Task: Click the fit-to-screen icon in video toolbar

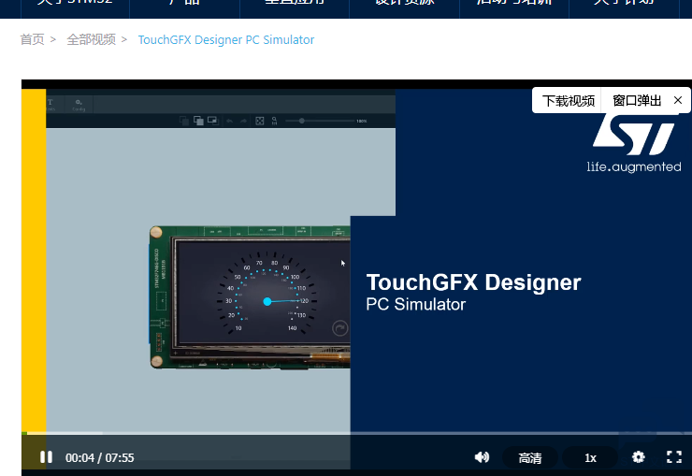Action: pyautogui.click(x=260, y=121)
